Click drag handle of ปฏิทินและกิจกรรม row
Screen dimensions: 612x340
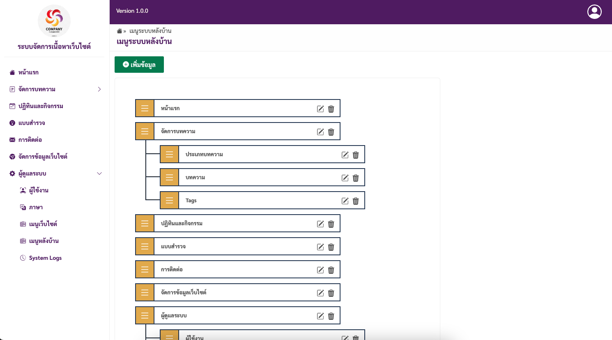click(x=145, y=223)
